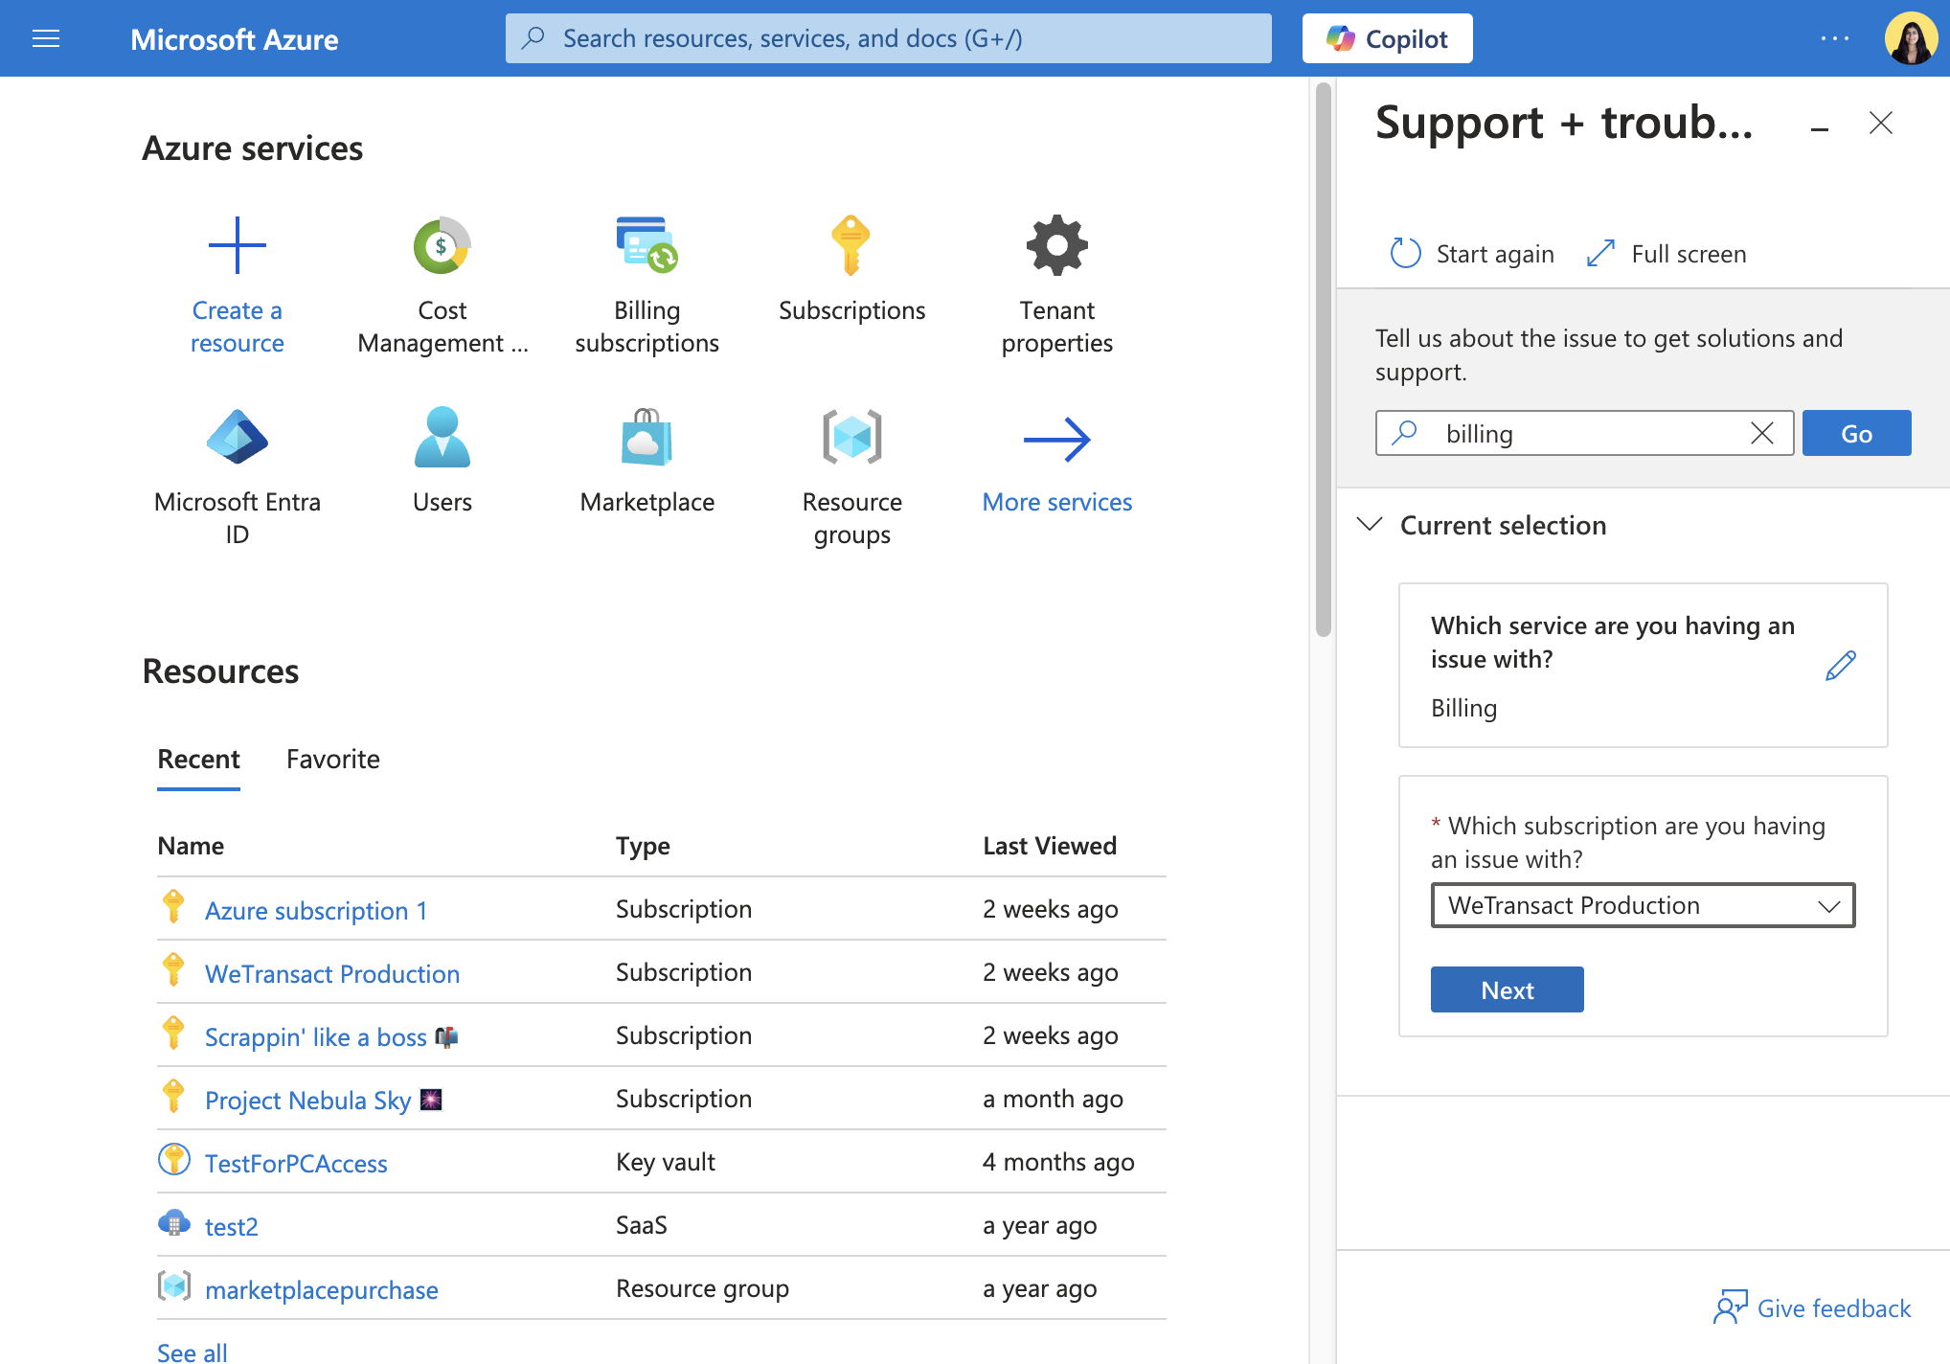Click the key icon beside Project Nebula Sky

173,1096
